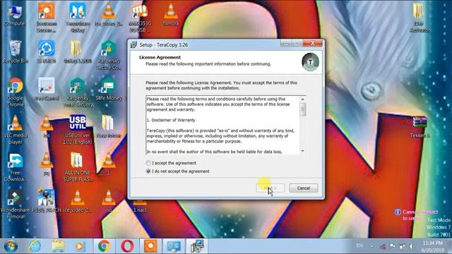Open Tenorshare 4uKey desktop shortcut
The height and width of the screenshot is (254, 452).
click(78, 17)
